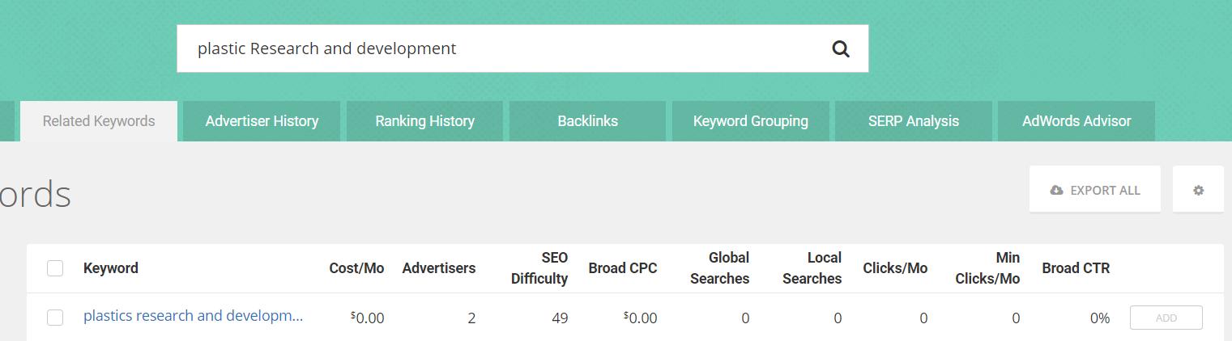This screenshot has height=341, width=1232.
Task: Switch to the Related Keywords tab
Action: pos(99,121)
